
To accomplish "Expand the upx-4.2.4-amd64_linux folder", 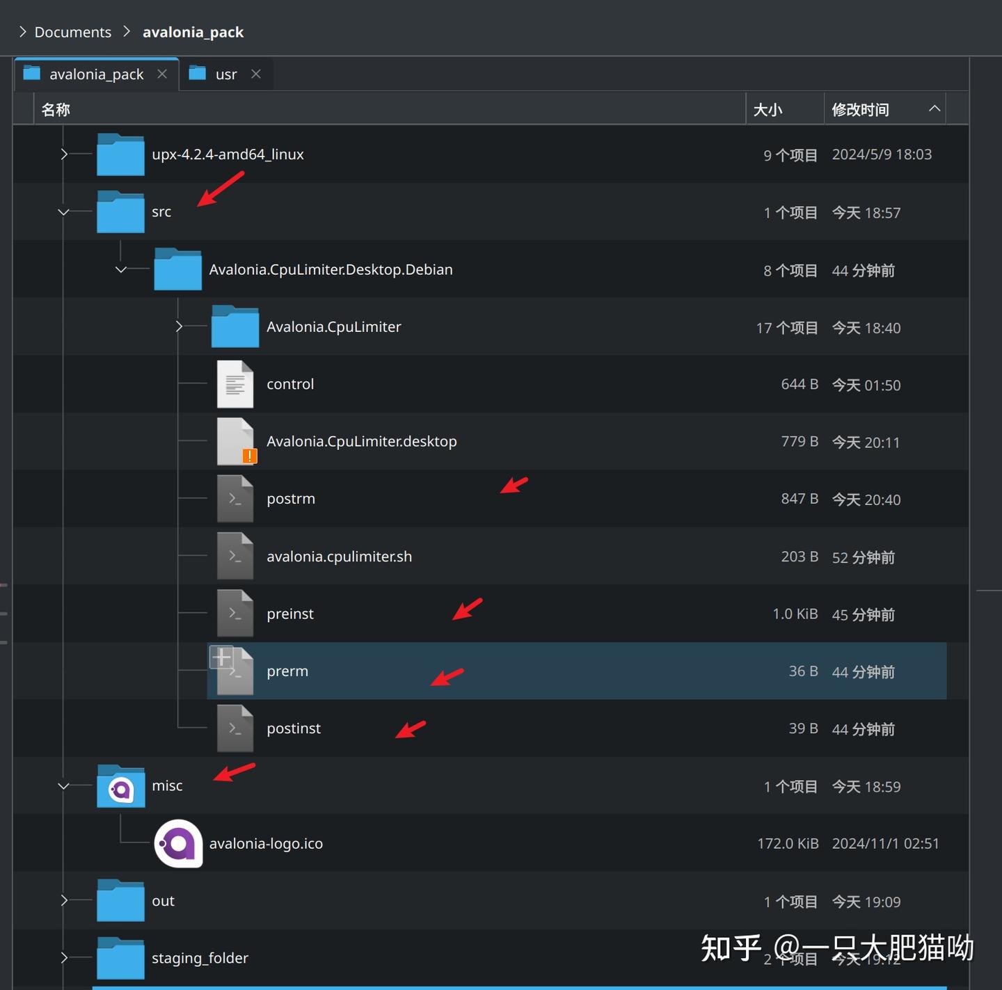I will (x=63, y=154).
